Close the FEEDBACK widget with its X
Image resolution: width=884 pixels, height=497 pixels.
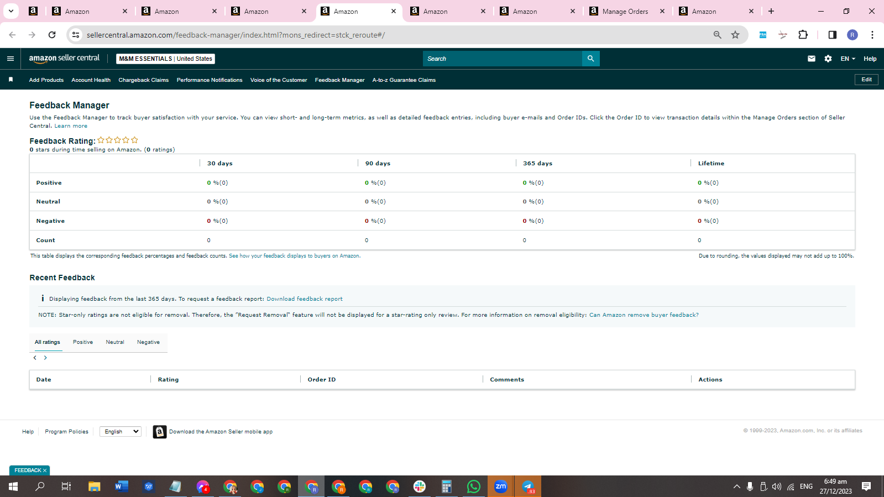tap(45, 470)
